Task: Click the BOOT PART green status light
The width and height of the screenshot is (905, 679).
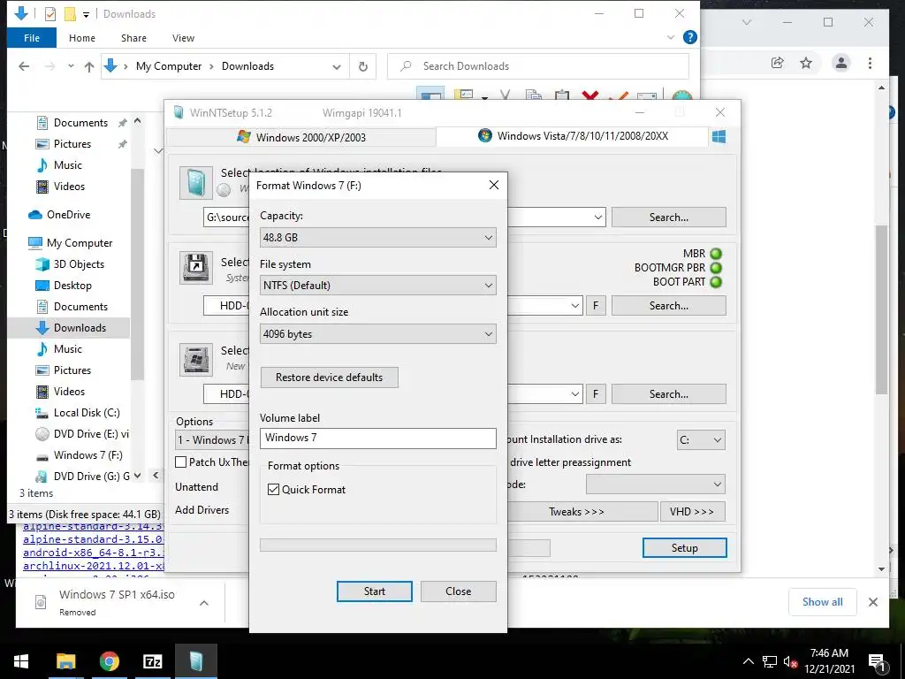Action: click(716, 282)
